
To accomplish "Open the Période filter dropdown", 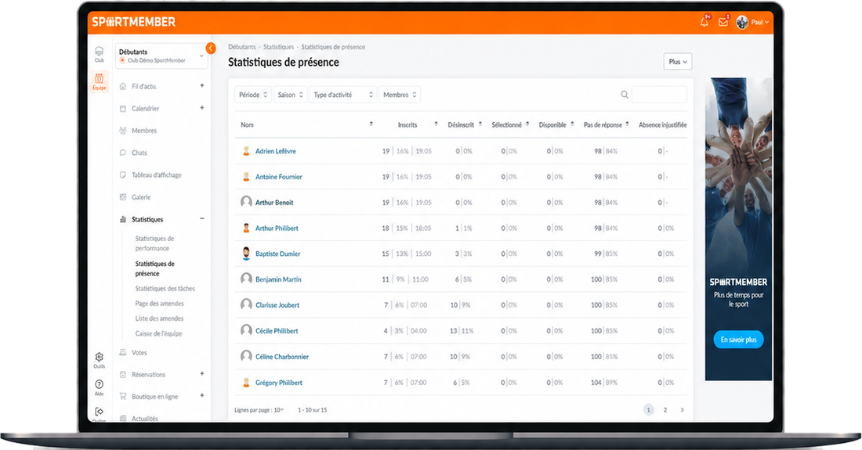I will point(253,95).
